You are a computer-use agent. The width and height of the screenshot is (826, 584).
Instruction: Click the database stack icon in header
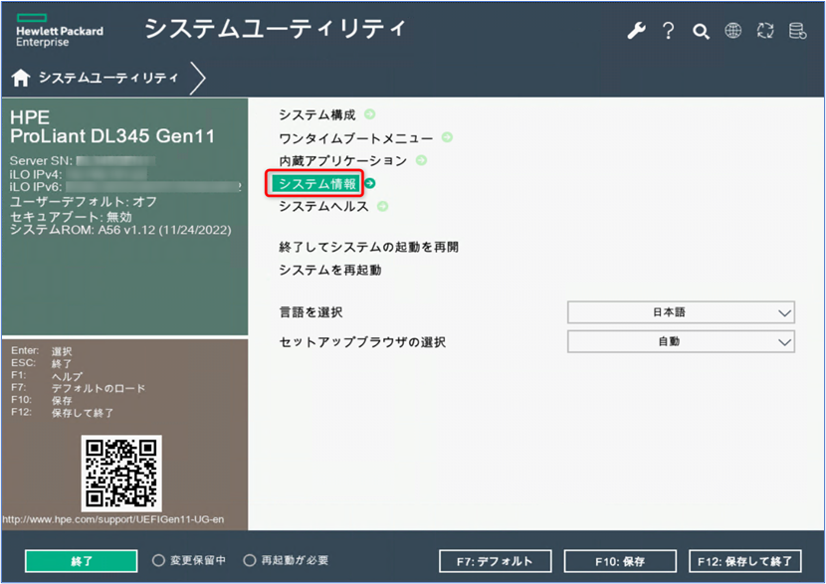pyautogui.click(x=797, y=31)
